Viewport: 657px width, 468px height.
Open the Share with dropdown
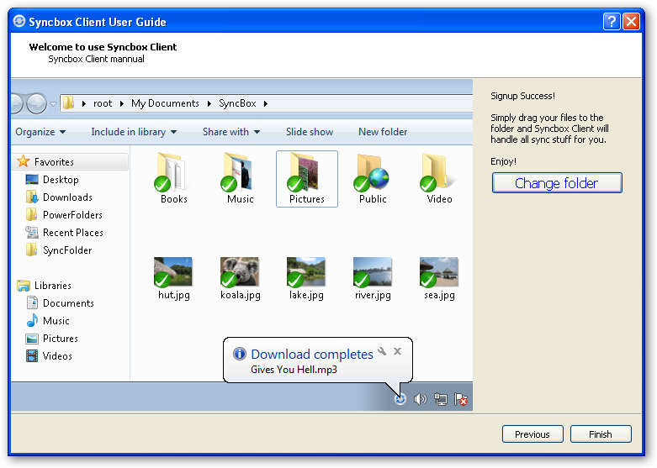coord(231,132)
